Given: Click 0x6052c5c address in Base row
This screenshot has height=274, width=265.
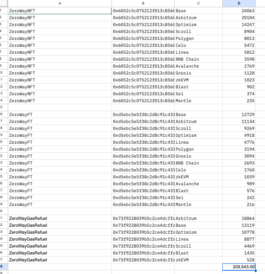Looking at the screenshot, I should click(x=143, y=11).
